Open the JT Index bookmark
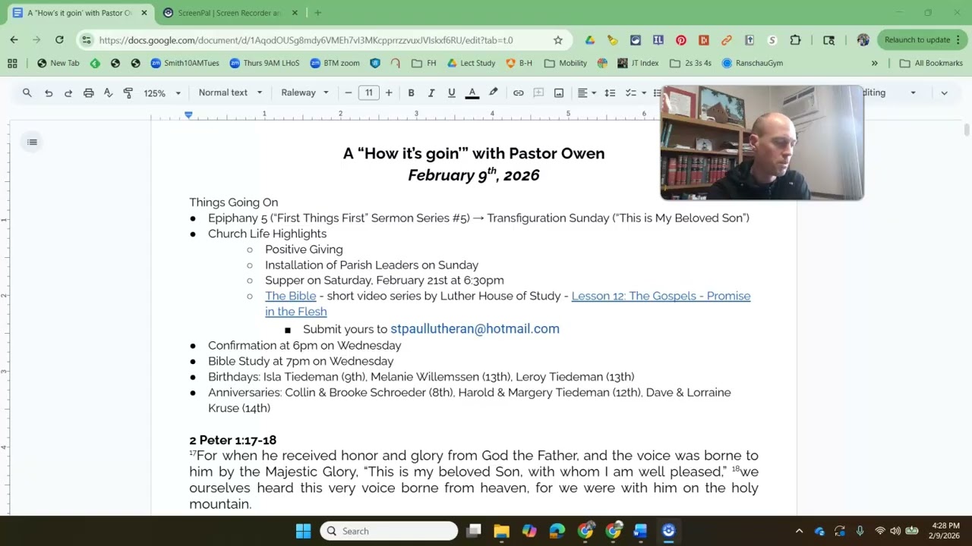 point(638,63)
